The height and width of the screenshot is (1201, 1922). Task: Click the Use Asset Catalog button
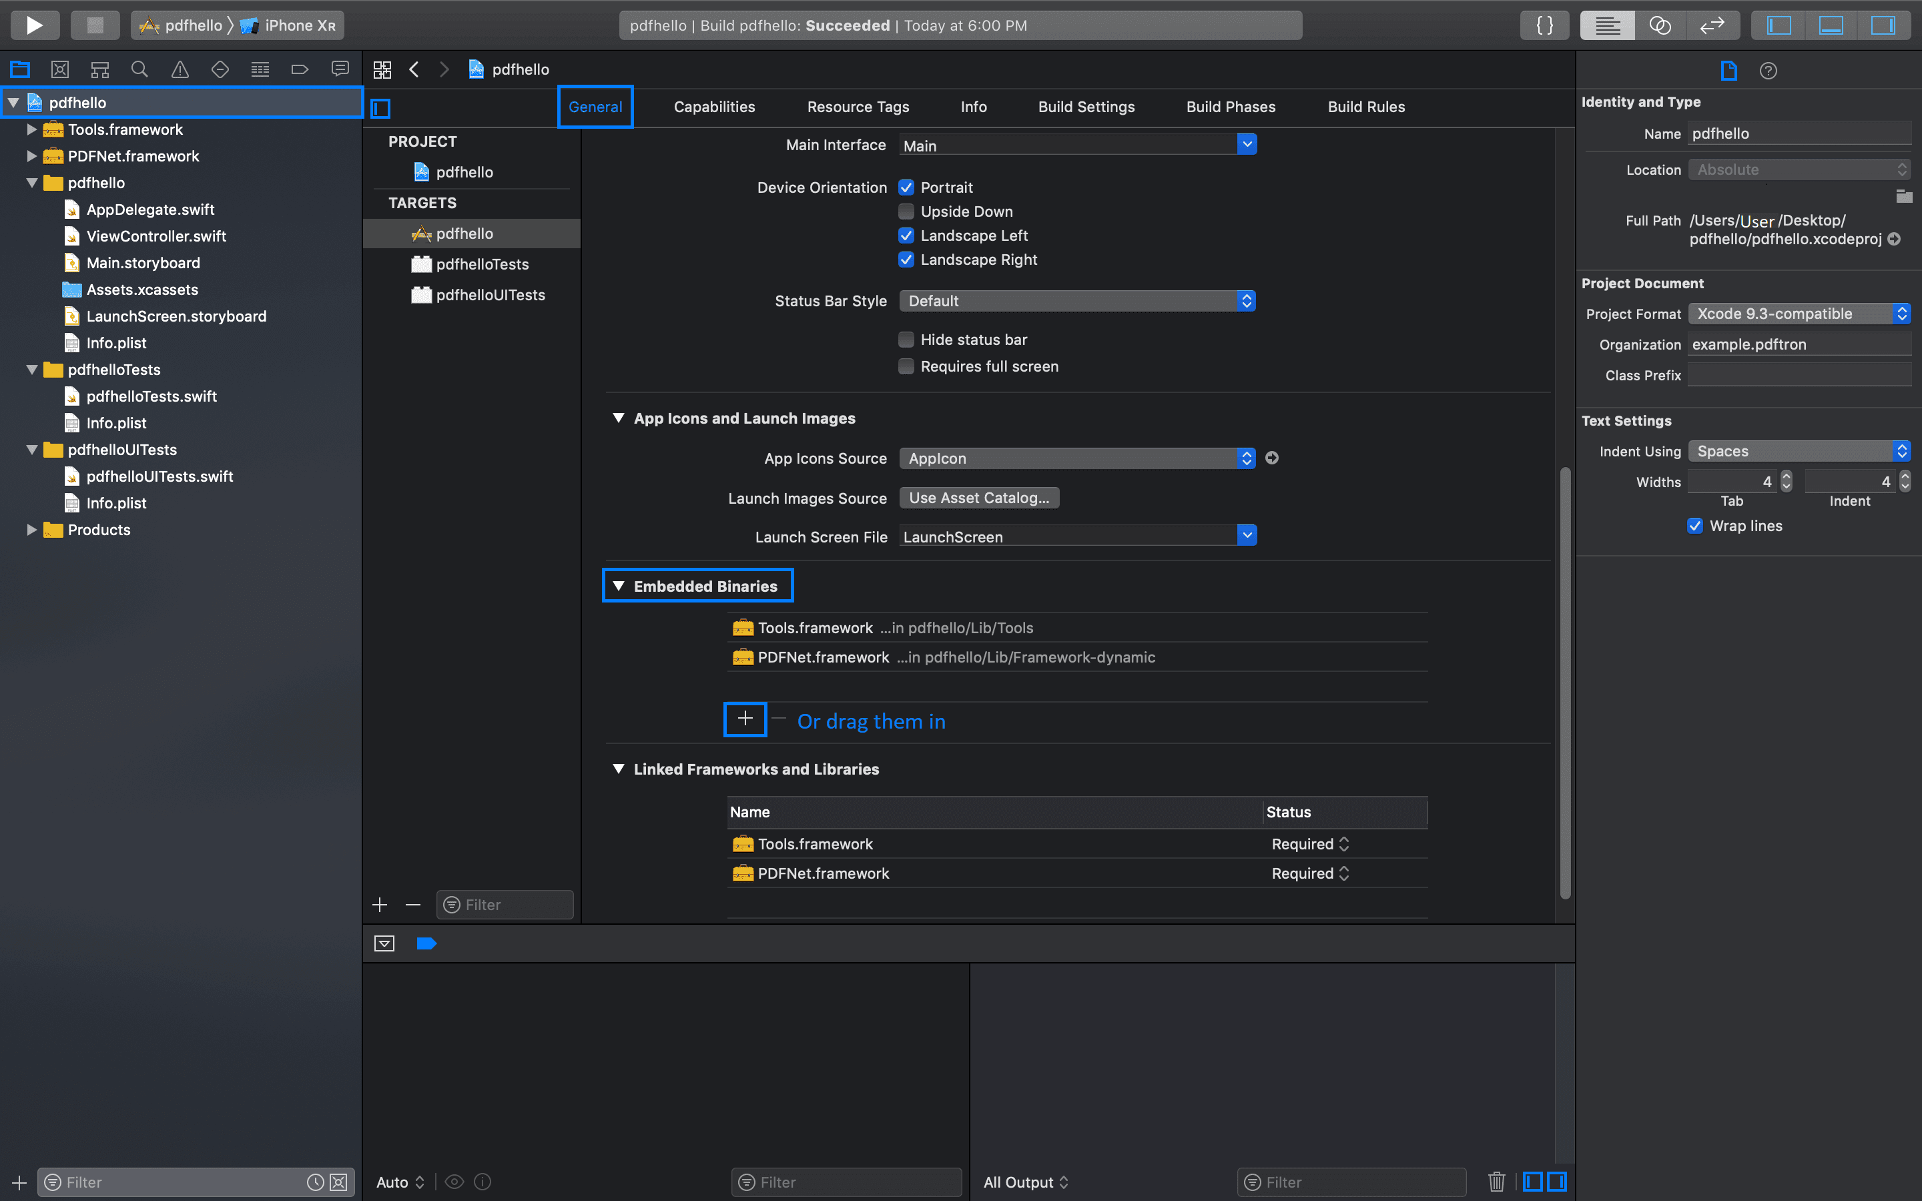(978, 498)
